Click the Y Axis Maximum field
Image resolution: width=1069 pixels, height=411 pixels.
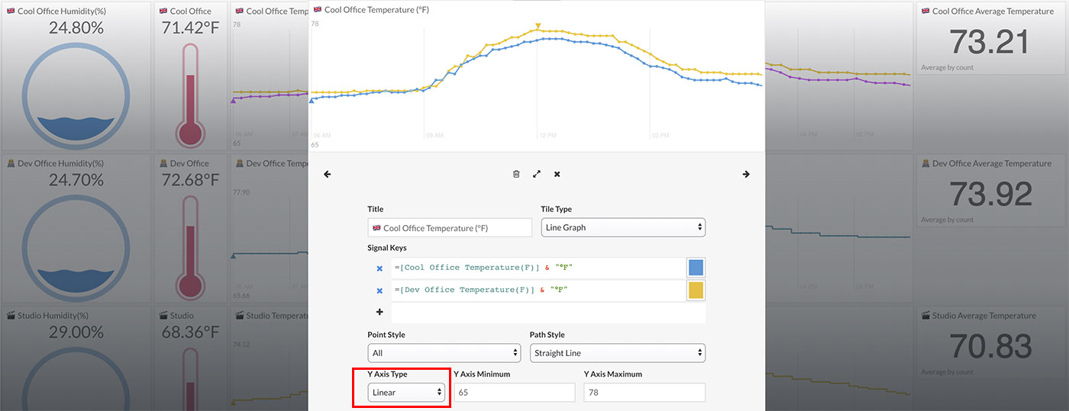point(644,393)
